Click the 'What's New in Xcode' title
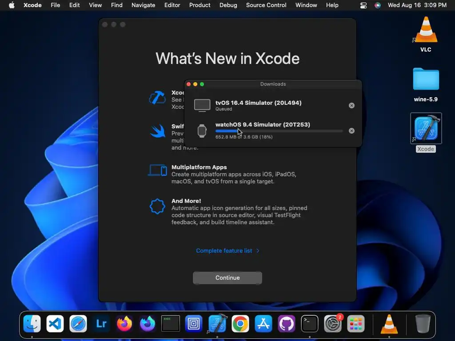Image resolution: width=455 pixels, height=341 pixels. click(227, 59)
